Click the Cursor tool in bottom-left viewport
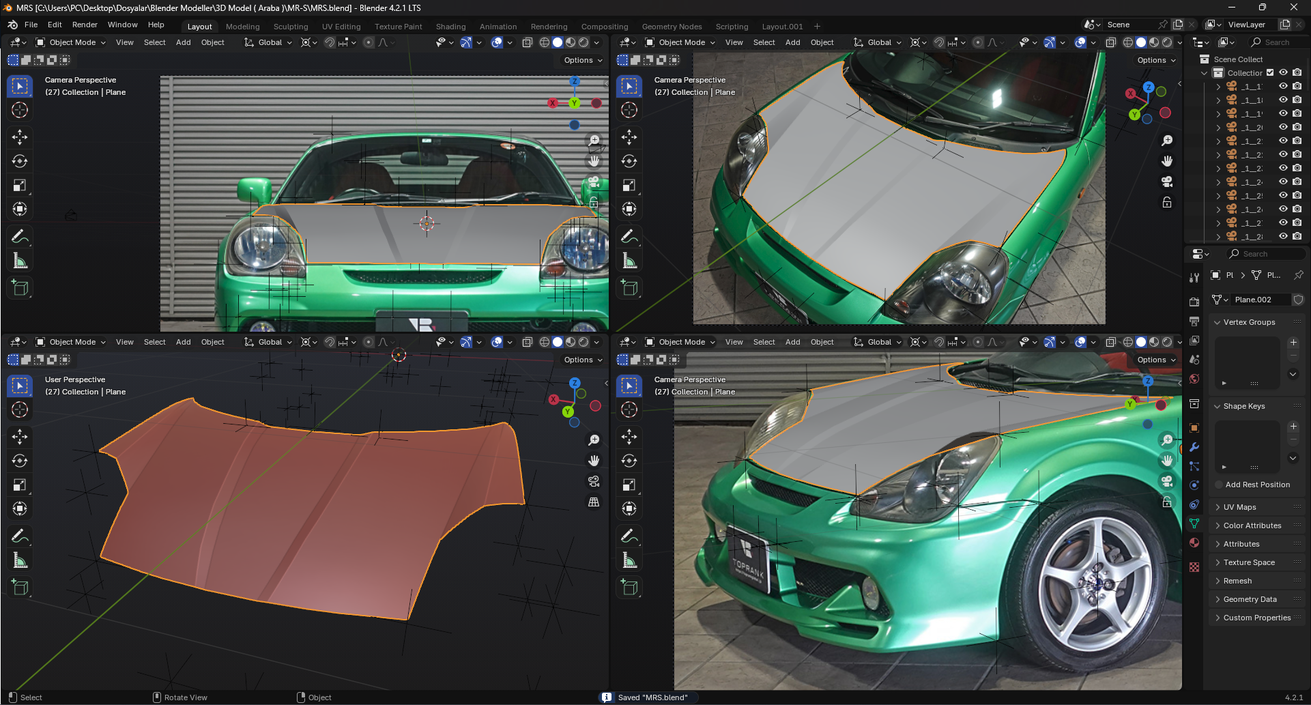The image size is (1311, 705). [x=20, y=409]
